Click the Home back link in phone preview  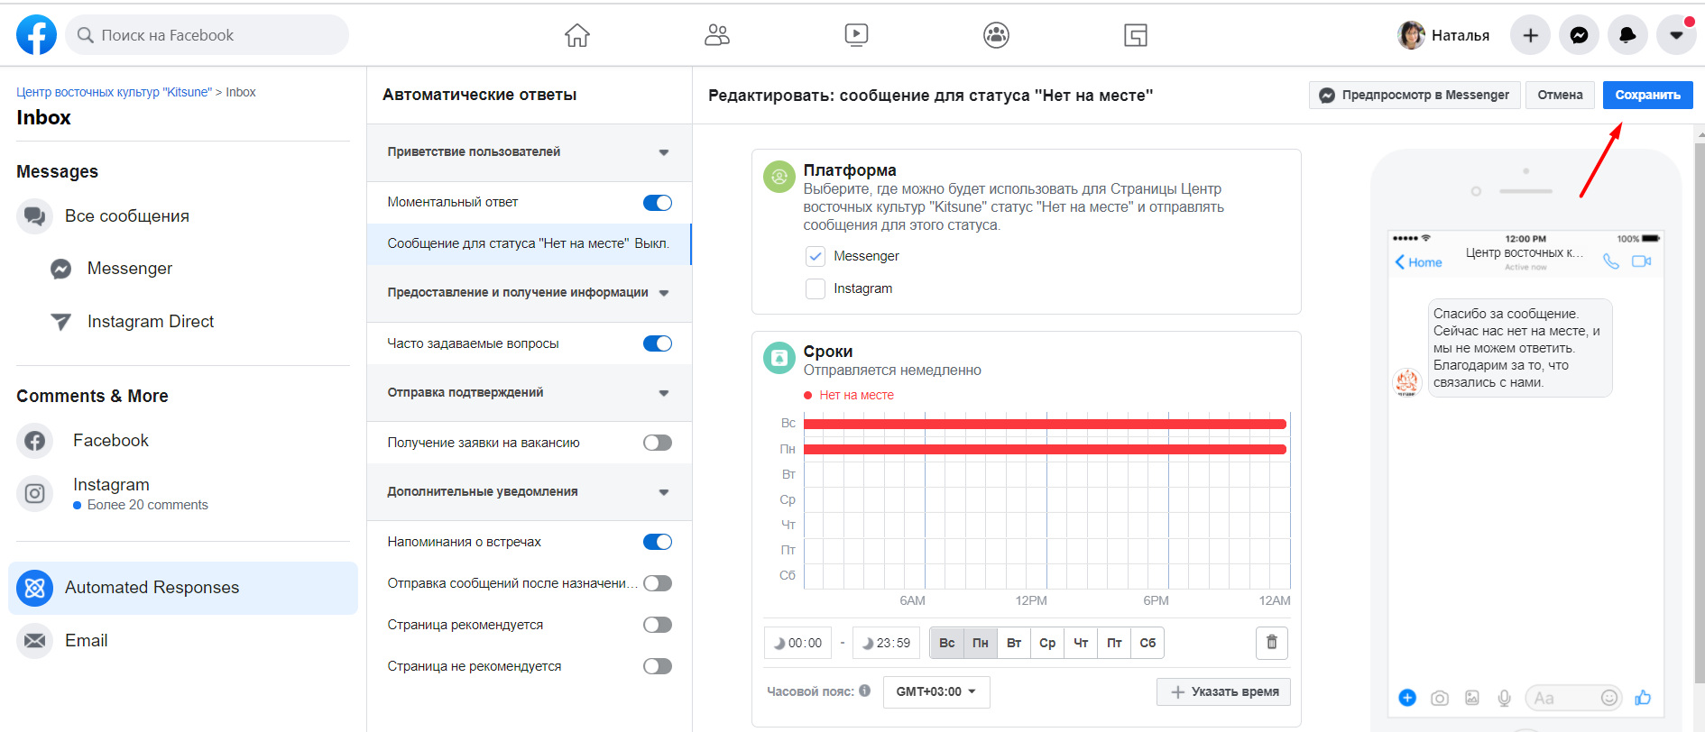pyautogui.click(x=1419, y=262)
